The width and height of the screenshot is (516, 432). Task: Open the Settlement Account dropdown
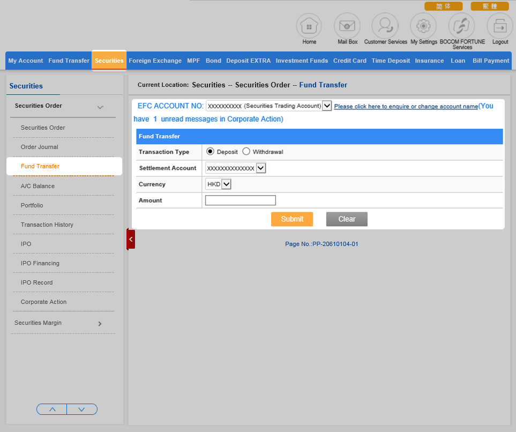tap(261, 168)
